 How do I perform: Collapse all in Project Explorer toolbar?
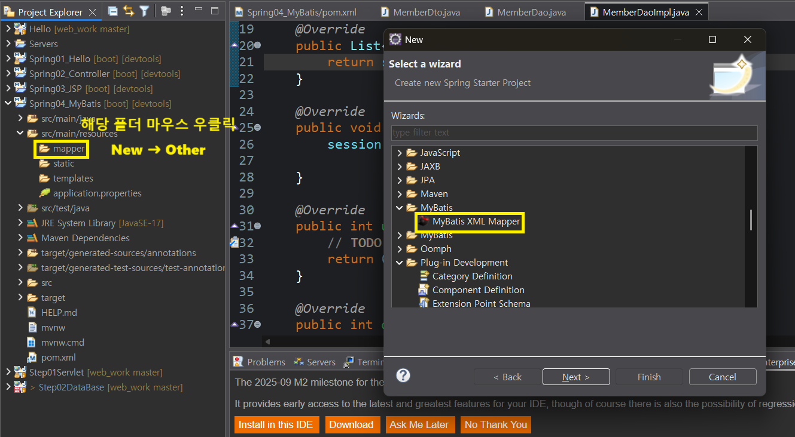coord(113,11)
